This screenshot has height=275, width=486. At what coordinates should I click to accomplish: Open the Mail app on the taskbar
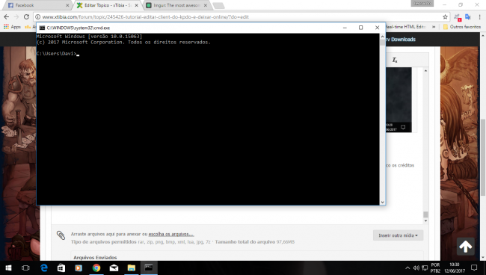click(114, 268)
